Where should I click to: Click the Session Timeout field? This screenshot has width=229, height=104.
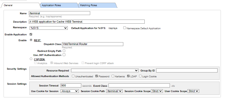pyautogui.click(x=71, y=85)
